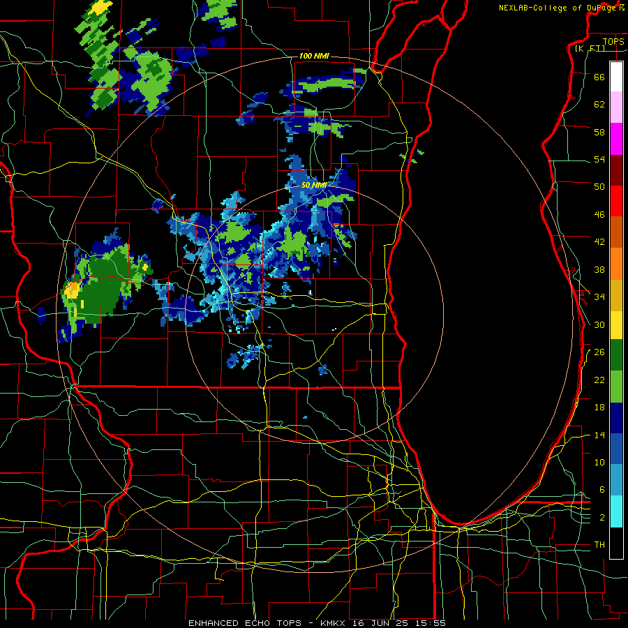The height and width of the screenshot is (628, 628).
Task: Click the 'TOPS' legend title
Action: coord(613,41)
